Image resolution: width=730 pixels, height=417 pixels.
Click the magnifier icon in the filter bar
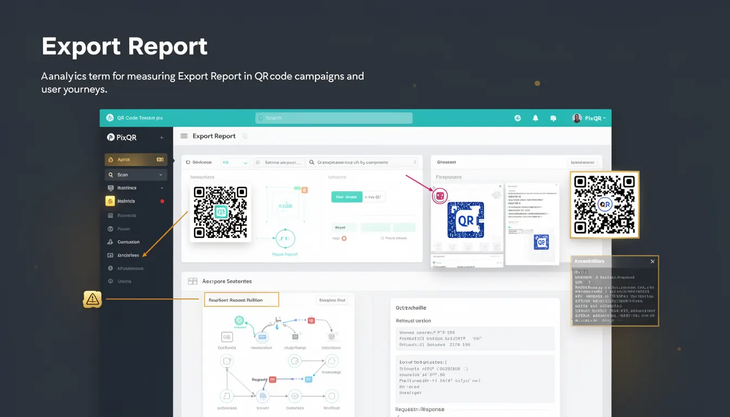coord(312,162)
